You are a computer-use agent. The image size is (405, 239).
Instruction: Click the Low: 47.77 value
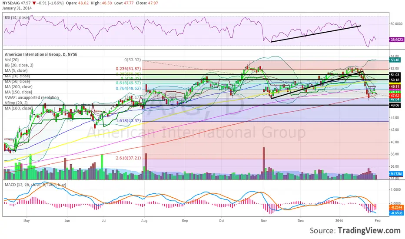point(126,3)
